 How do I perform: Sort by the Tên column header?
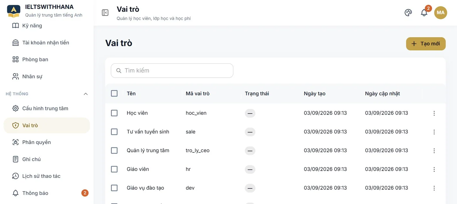(x=131, y=93)
